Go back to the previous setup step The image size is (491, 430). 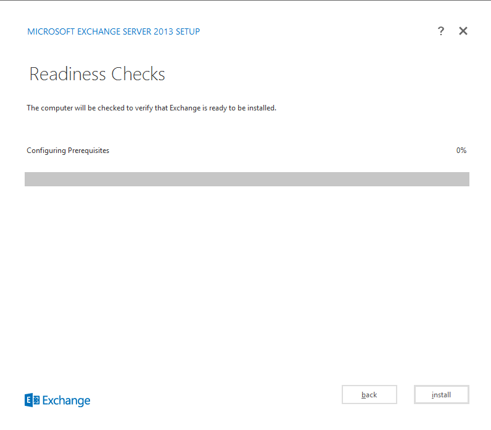pos(369,395)
